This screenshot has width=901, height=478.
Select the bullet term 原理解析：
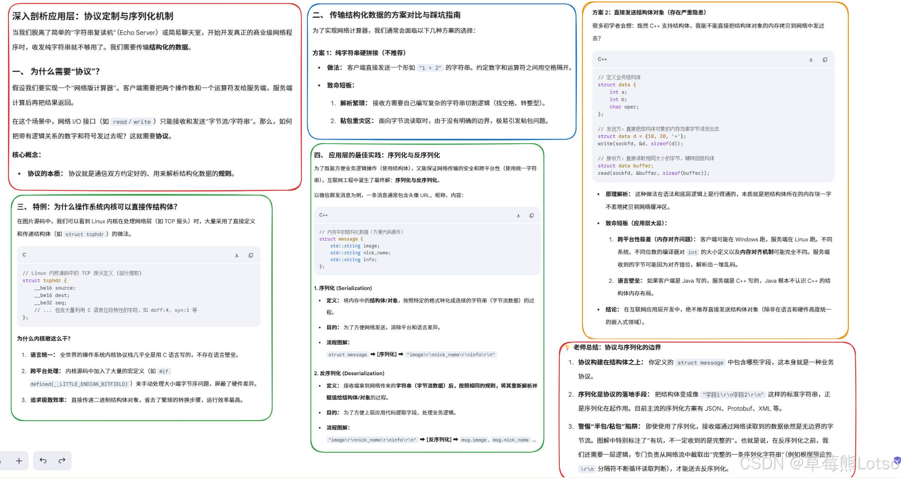(618, 194)
